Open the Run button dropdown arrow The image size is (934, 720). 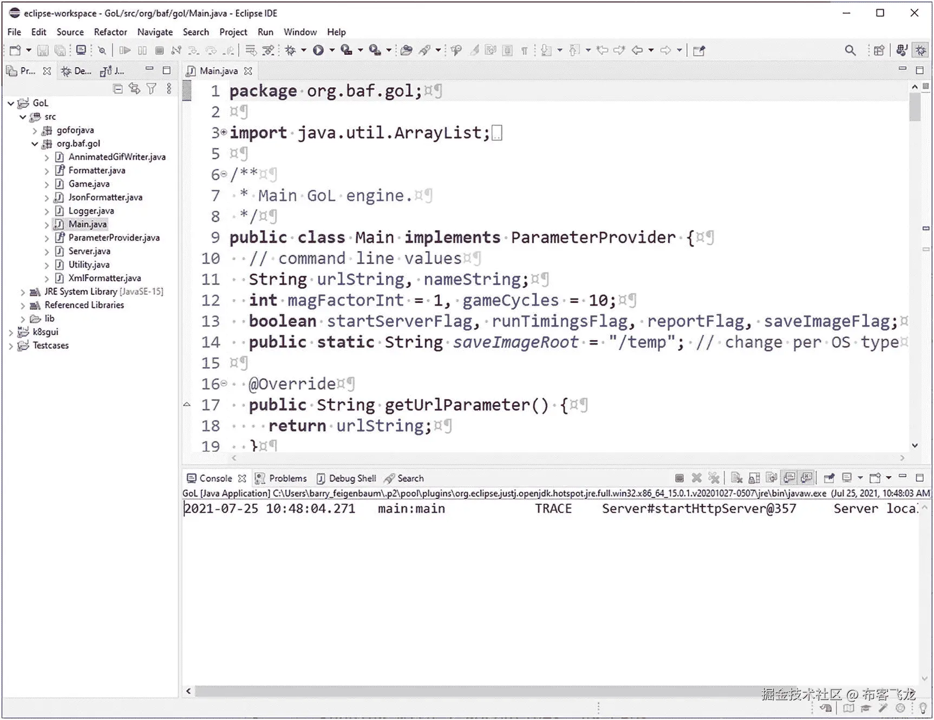click(332, 50)
